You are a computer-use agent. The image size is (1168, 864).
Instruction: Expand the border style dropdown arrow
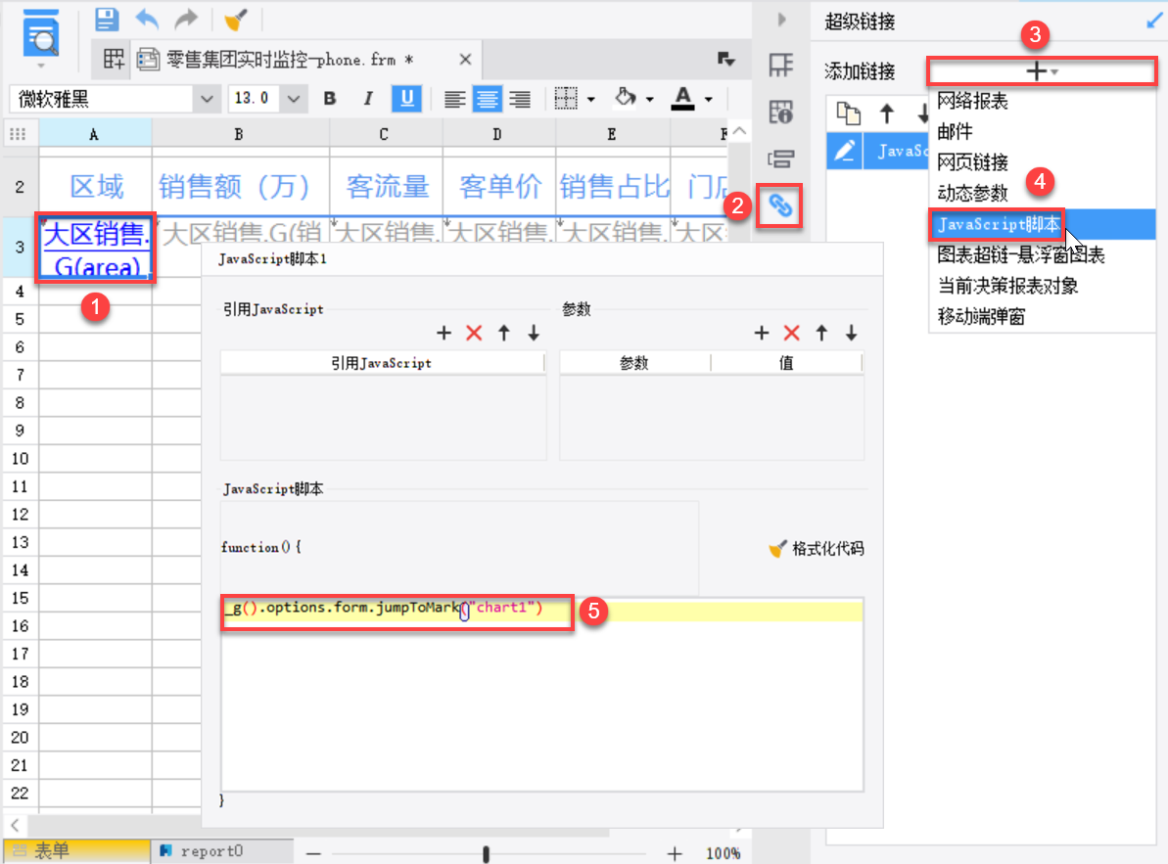pos(590,99)
